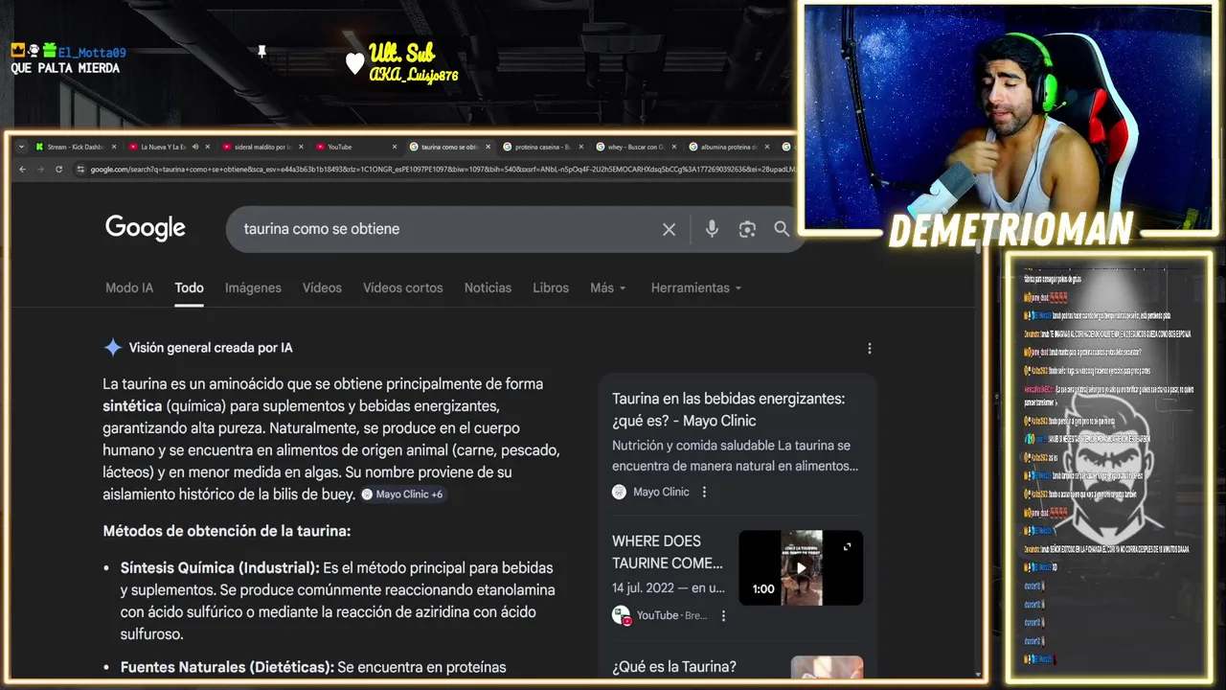Close the sideral maldito tab
The width and height of the screenshot is (1226, 690).
tap(301, 147)
